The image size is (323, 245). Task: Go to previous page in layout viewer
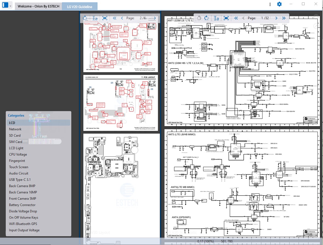pos(122,18)
